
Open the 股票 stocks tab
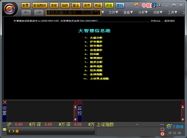26,6
